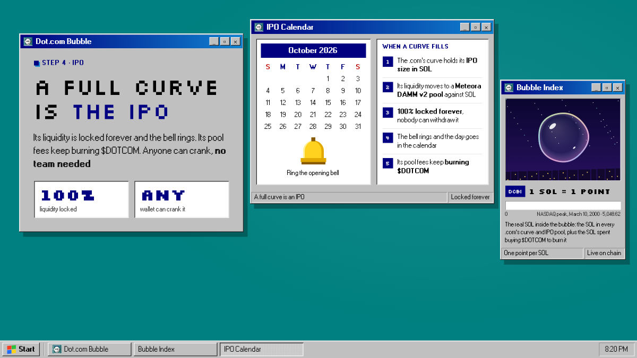This screenshot has width=637, height=358.
Task: Select October 15 in the calendar
Action: (x=328, y=102)
